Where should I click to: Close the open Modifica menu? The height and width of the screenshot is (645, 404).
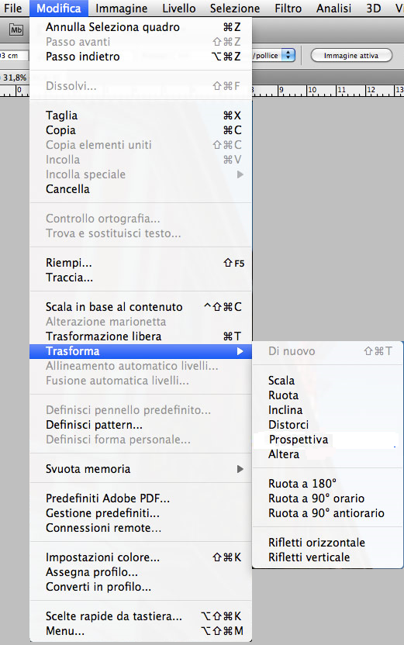point(59,9)
